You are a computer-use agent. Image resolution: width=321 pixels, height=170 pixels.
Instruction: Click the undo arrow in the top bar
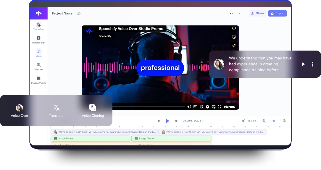(x=231, y=13)
